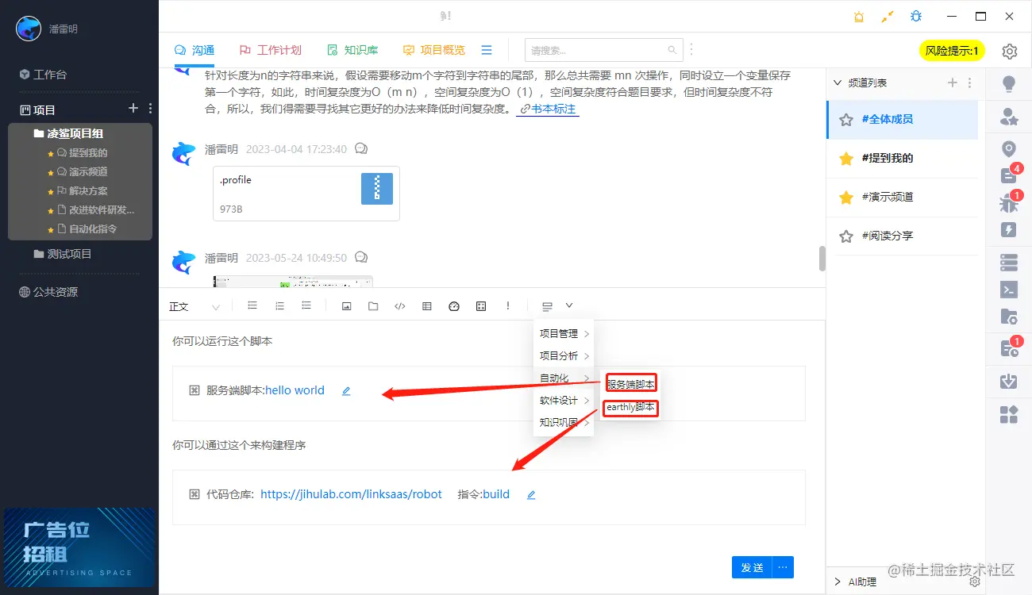This screenshot has height=595, width=1032.
Task: Click the dashboard gauge icon in editor toolbar
Action: (x=454, y=306)
